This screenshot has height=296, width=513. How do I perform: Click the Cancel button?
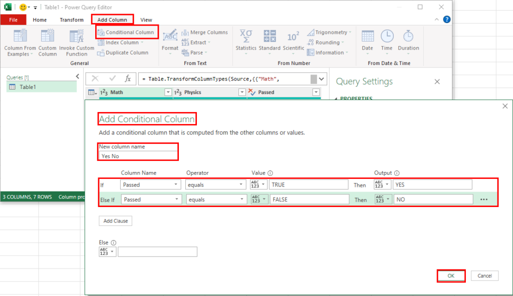click(x=484, y=275)
